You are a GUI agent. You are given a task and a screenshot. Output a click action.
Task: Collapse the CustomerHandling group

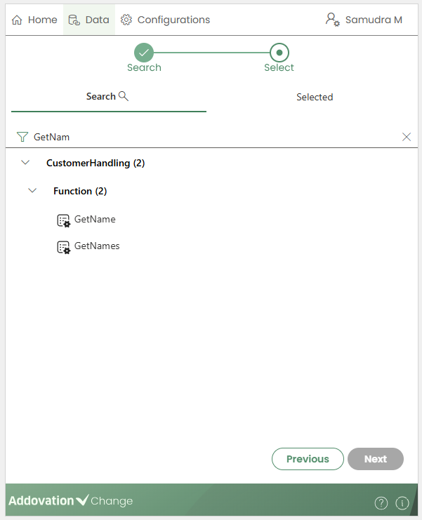coord(26,163)
